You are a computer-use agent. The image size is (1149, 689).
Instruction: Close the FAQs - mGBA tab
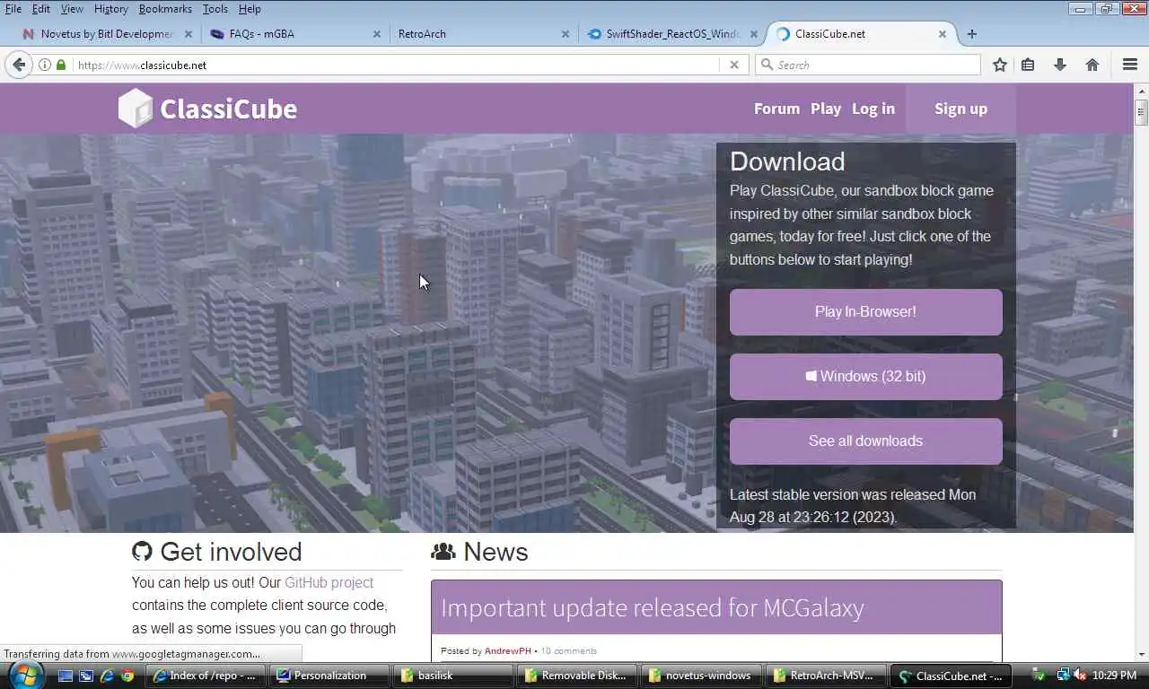377,34
